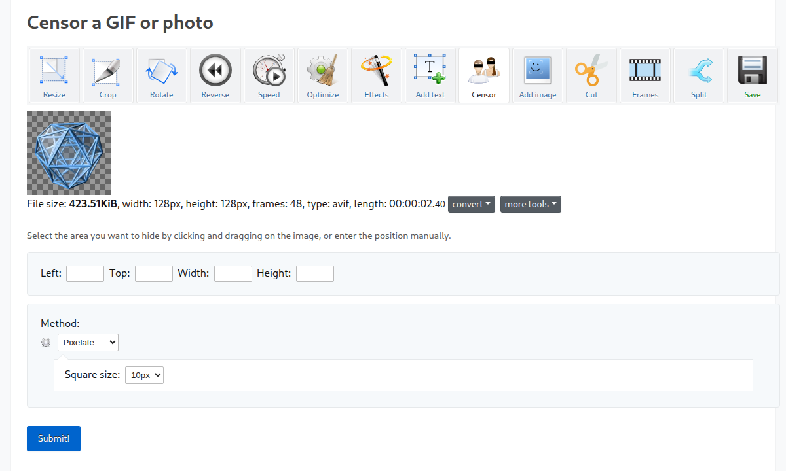Expand the more tools dropdown
The image size is (786, 471).
click(531, 204)
